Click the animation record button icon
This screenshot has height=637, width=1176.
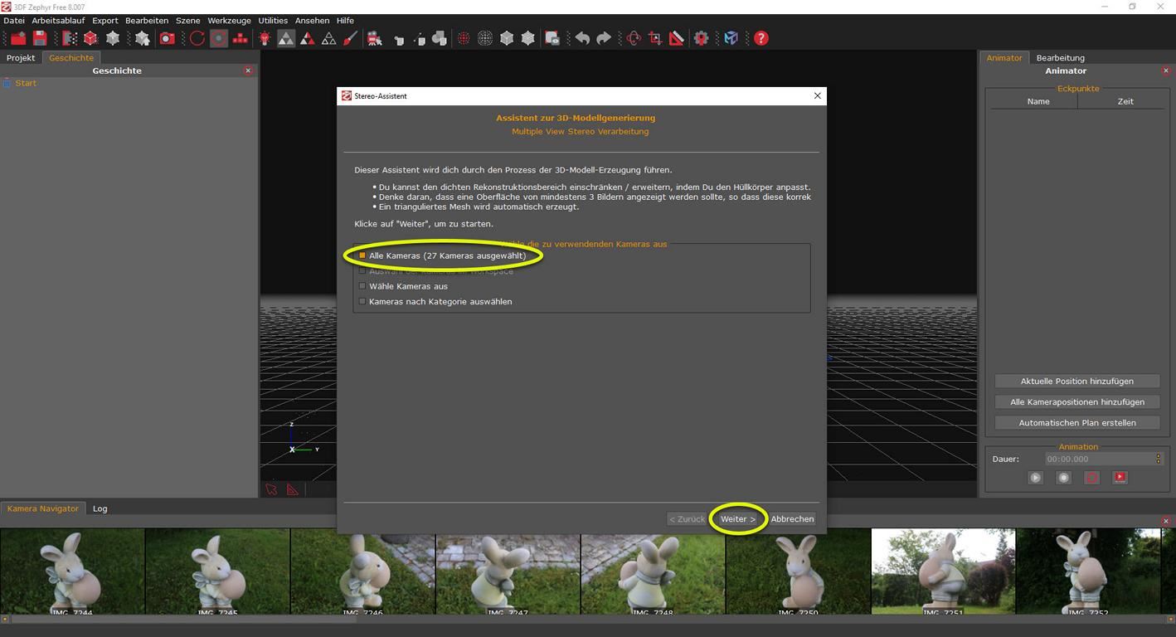[1063, 478]
